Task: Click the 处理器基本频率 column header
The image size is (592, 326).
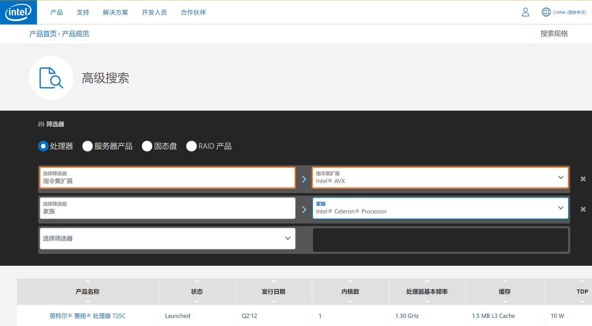Action: pos(427,291)
